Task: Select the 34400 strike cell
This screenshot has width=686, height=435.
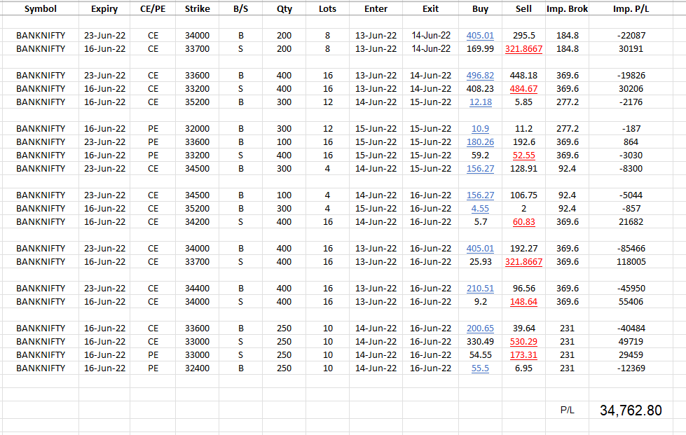Action: tap(197, 288)
